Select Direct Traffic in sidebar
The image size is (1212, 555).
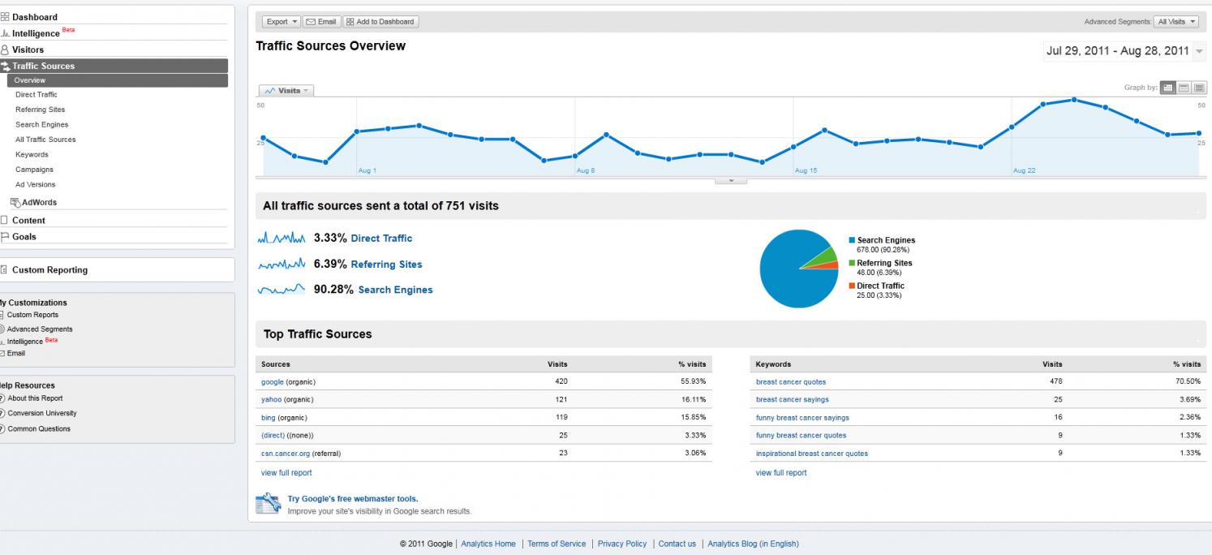point(37,95)
